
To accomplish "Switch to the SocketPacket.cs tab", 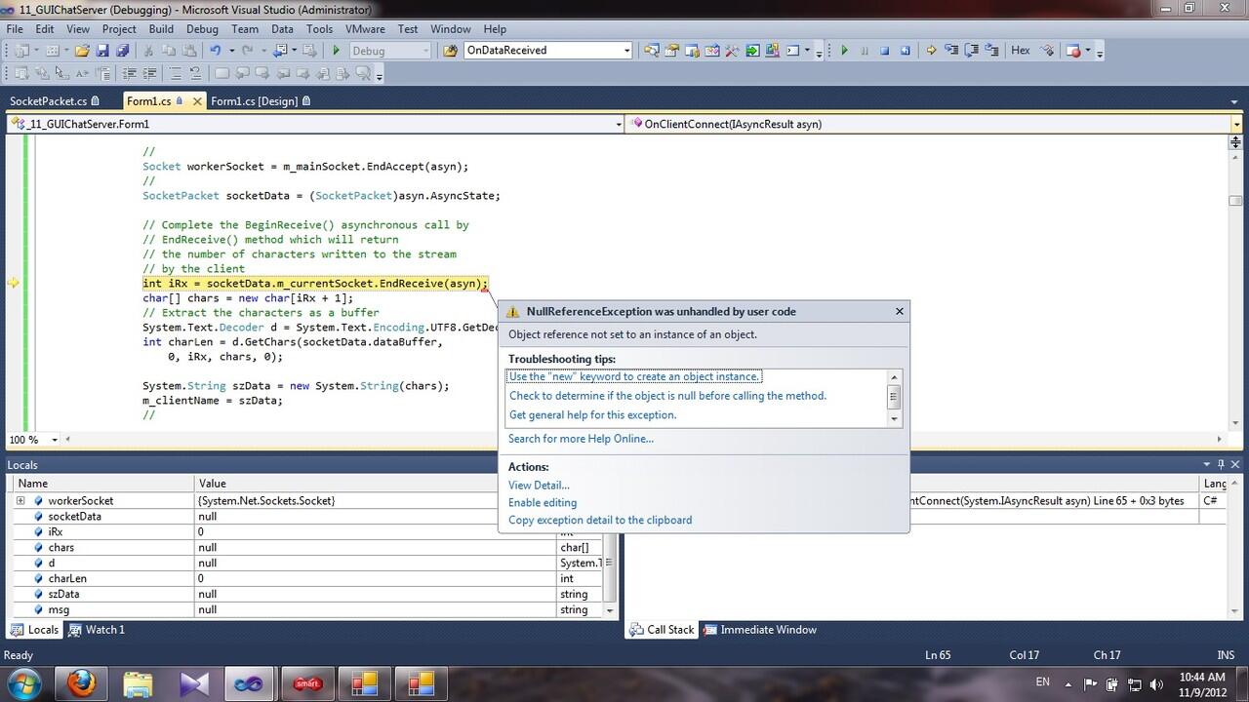I will 48,101.
